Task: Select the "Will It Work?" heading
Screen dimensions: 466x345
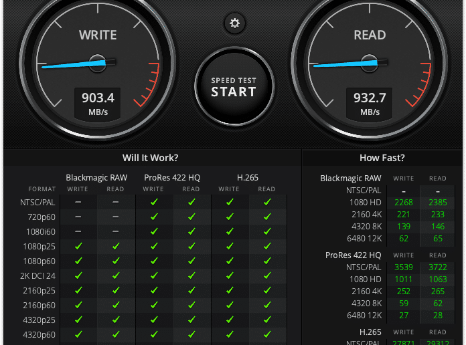Action: (x=151, y=158)
